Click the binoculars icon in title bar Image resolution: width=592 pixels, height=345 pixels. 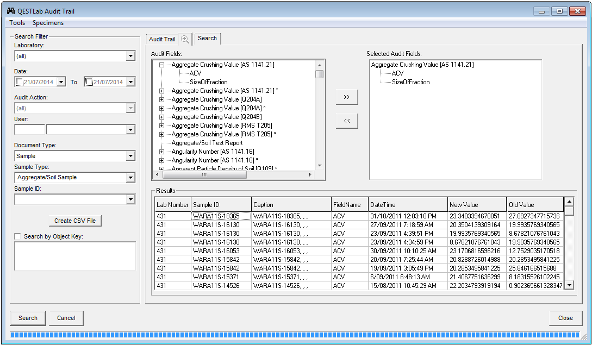(10, 11)
